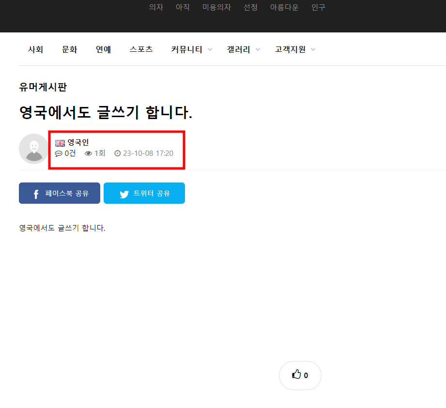Click the clock icon beside 23-10-08 17:20
446x408 pixels.
pos(118,153)
